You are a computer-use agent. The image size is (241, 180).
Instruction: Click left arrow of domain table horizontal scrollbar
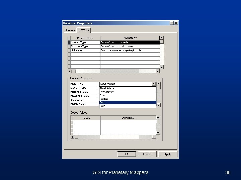point(70,71)
